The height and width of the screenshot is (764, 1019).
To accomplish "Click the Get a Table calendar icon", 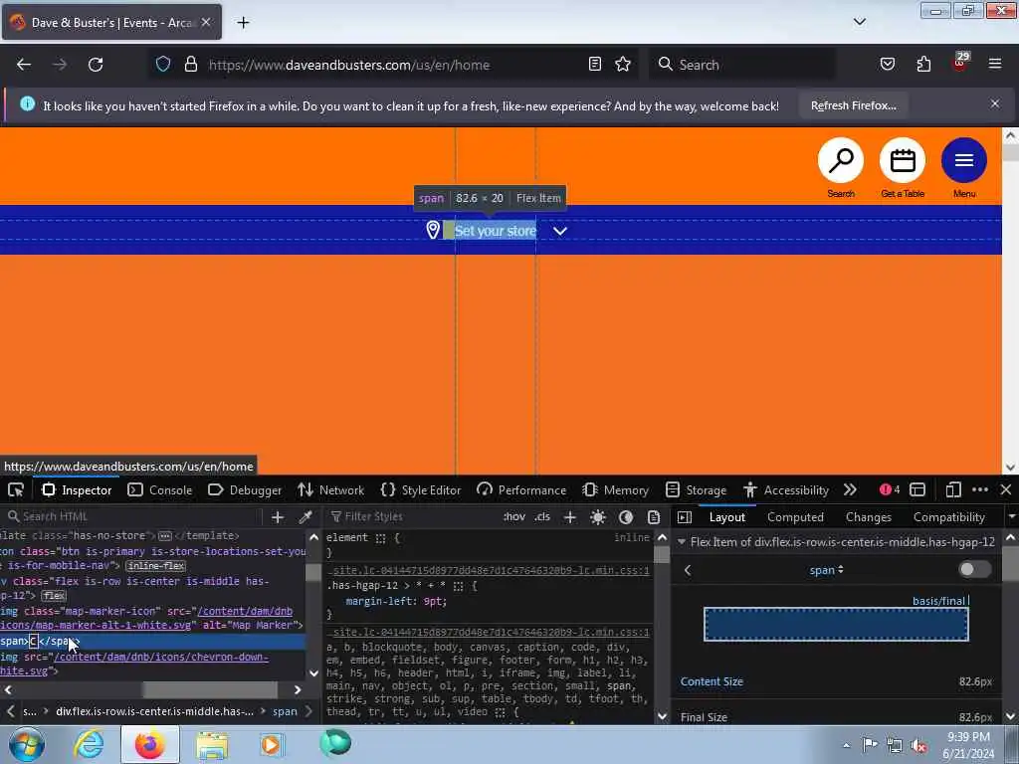I will tap(902, 160).
